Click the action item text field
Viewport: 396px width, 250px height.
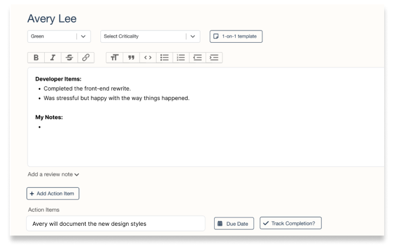click(116, 224)
